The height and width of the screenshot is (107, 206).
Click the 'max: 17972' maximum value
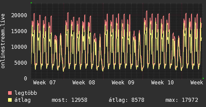(x=182, y=100)
